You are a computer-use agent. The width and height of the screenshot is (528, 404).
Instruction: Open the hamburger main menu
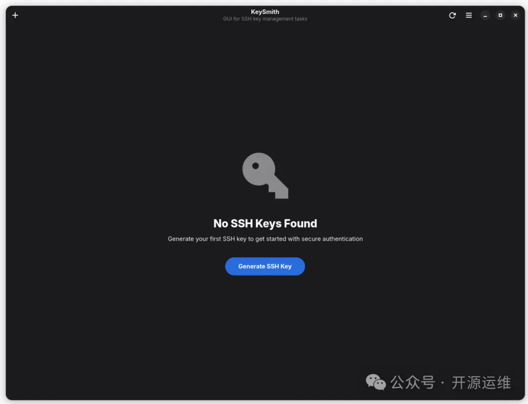pos(469,15)
